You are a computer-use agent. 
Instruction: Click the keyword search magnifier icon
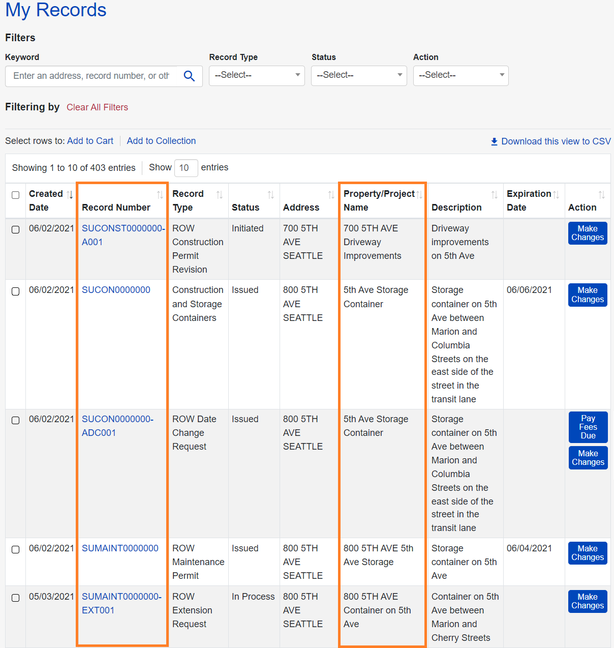pos(189,76)
